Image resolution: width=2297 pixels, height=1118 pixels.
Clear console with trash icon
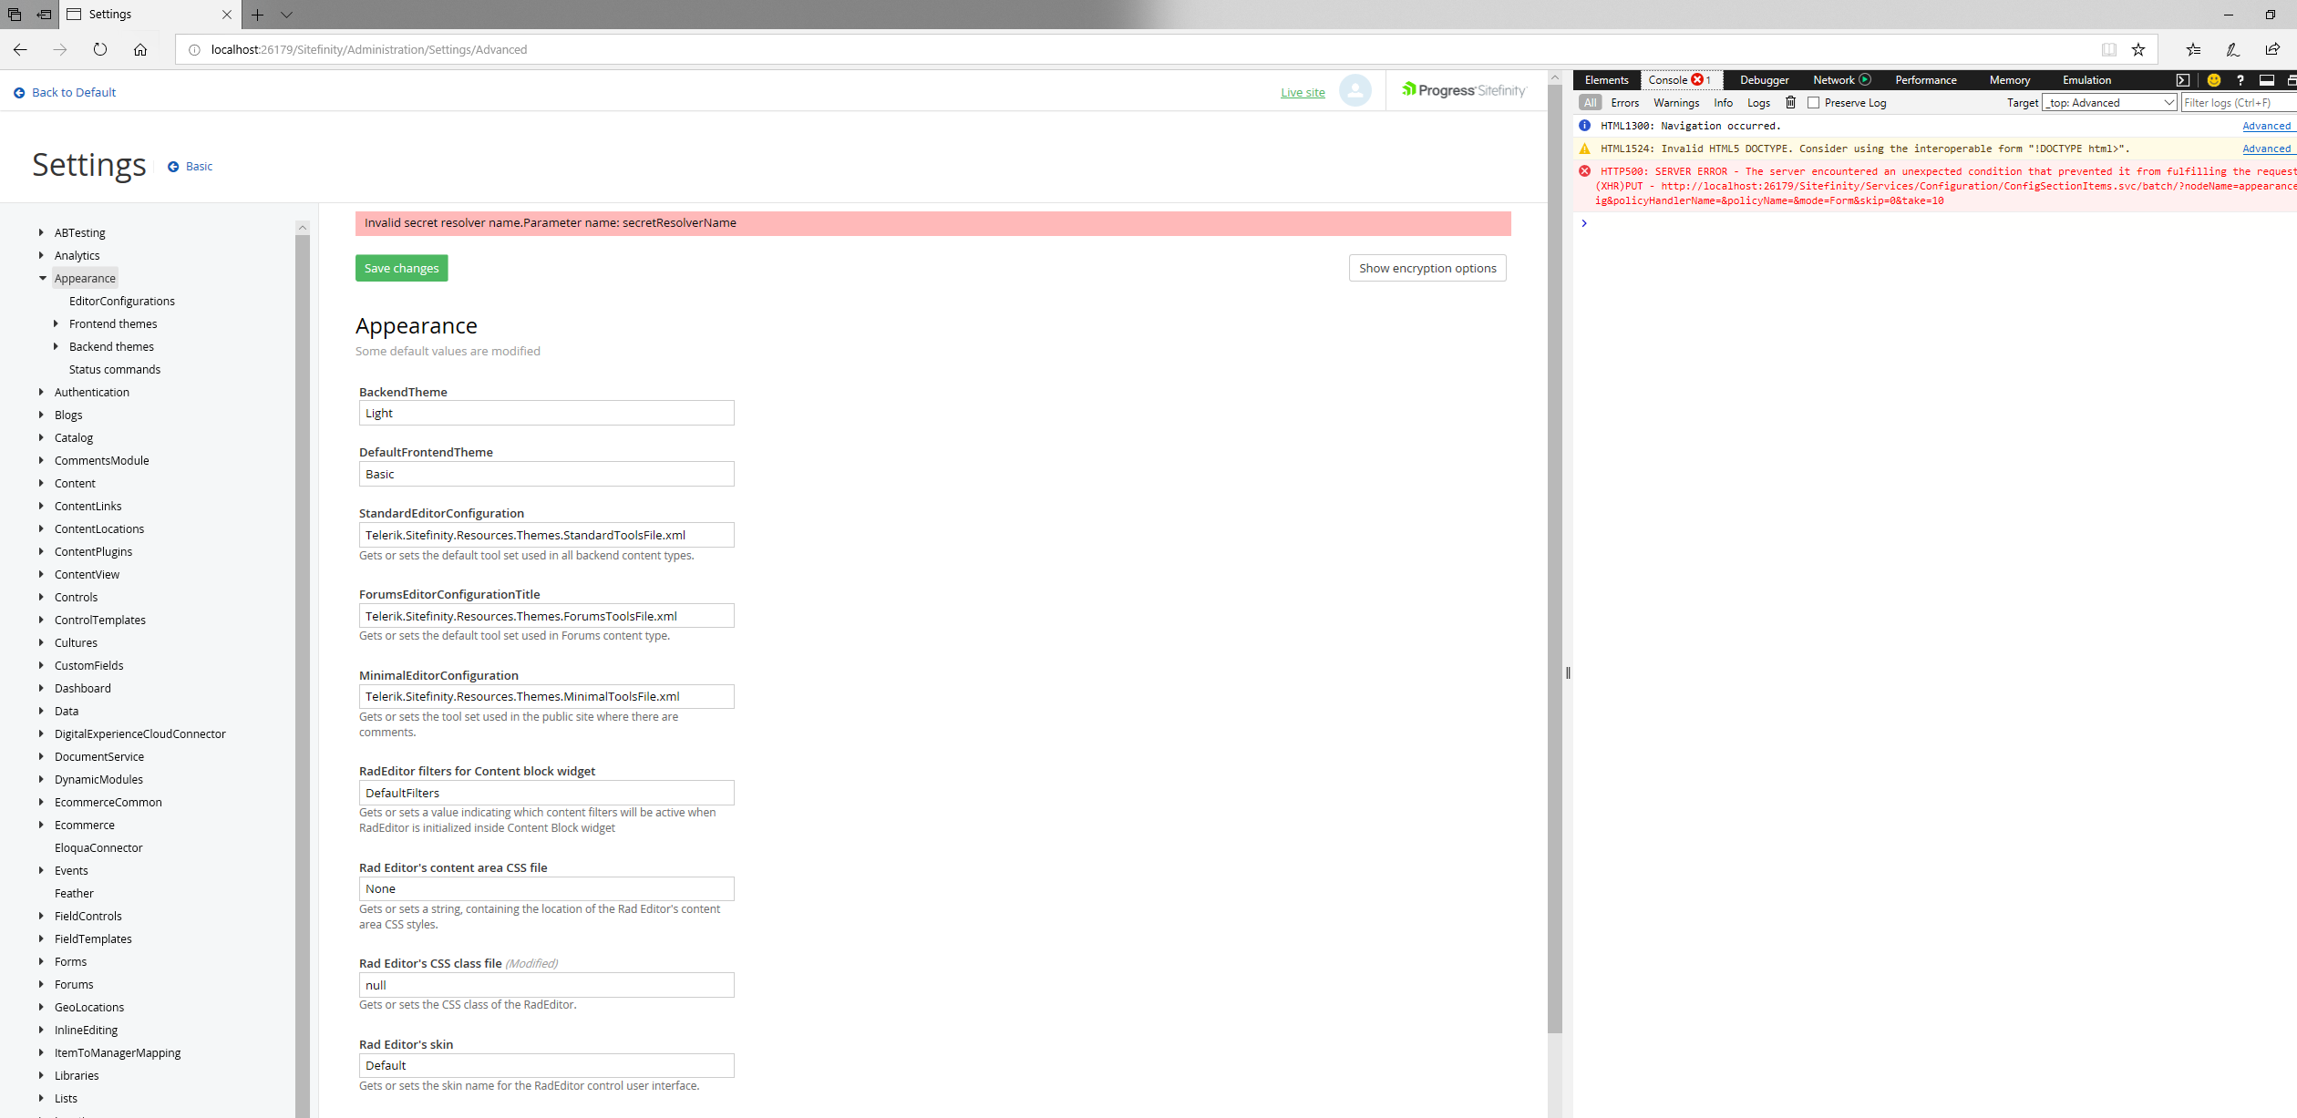click(x=1790, y=102)
